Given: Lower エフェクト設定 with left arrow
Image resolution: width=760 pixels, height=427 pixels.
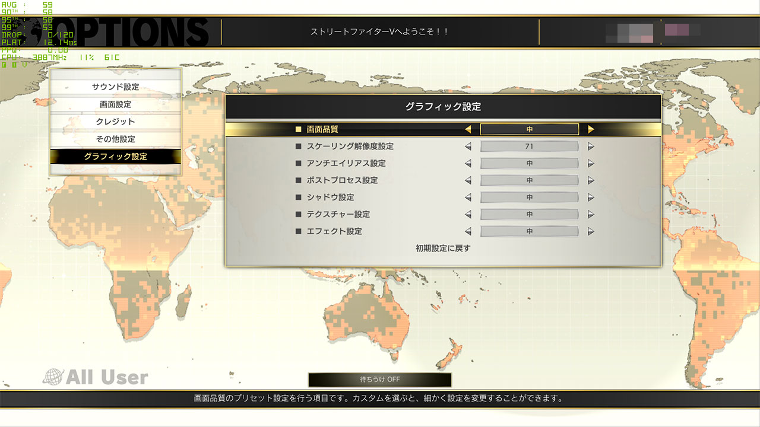Looking at the screenshot, I should (x=468, y=231).
